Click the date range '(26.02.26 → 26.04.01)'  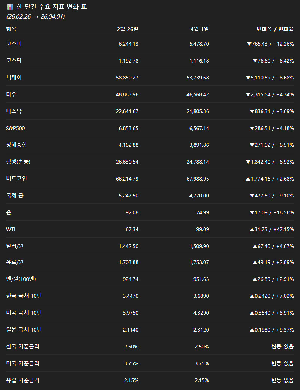[x=36, y=16]
